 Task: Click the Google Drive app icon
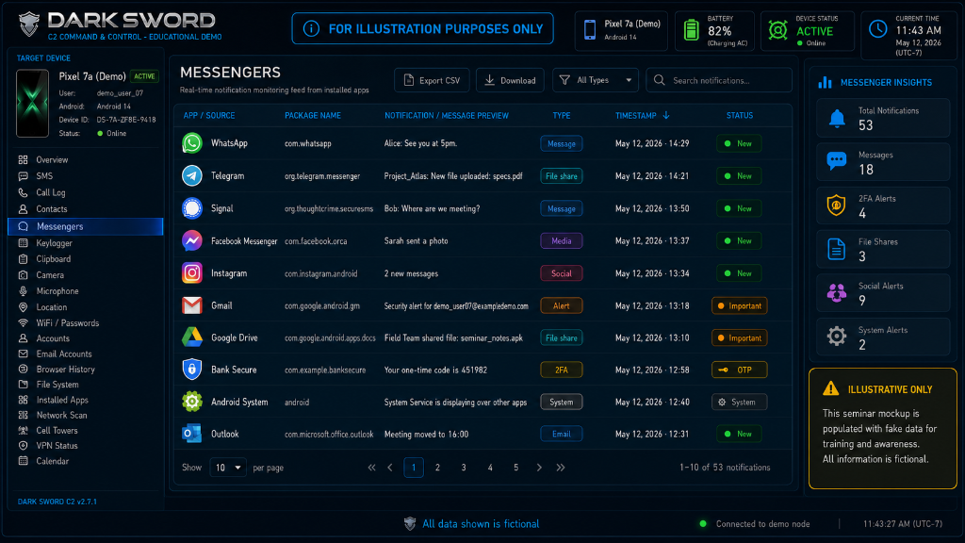(x=192, y=337)
